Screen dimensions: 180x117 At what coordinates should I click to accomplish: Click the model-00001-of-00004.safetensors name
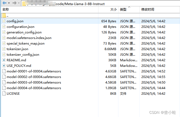(34, 71)
